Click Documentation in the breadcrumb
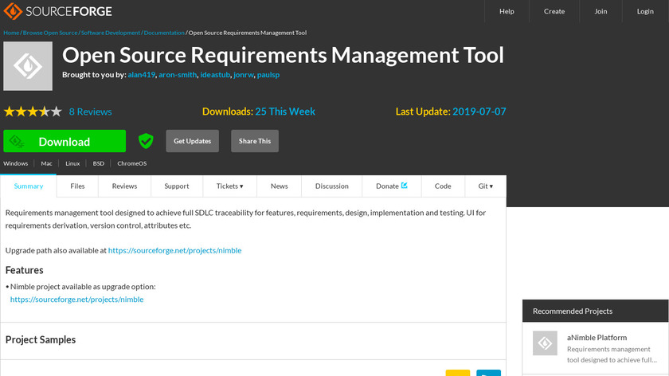This screenshot has width=669, height=376. (165, 33)
